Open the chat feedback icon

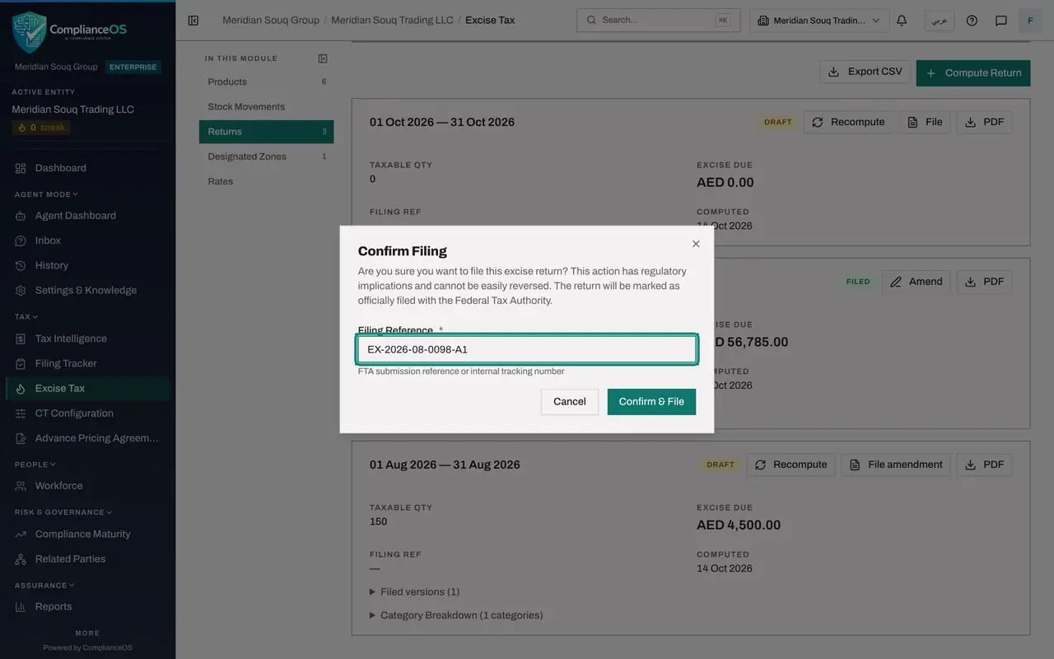[1001, 21]
